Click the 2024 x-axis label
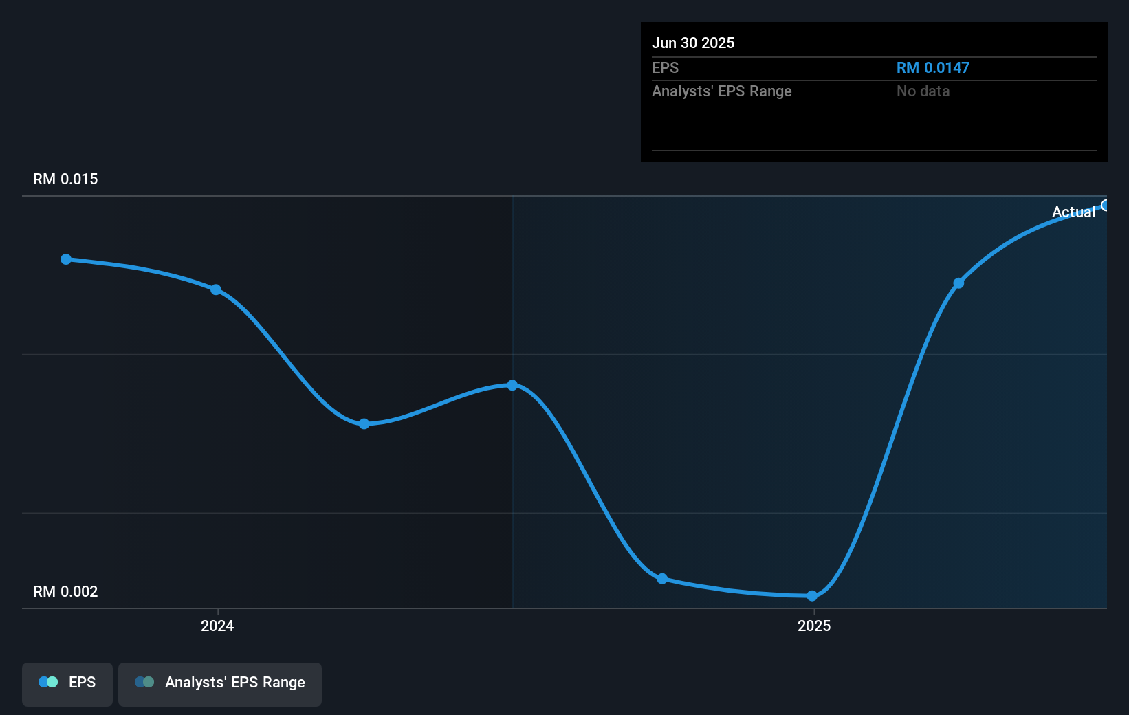This screenshot has height=715, width=1129. [217, 626]
